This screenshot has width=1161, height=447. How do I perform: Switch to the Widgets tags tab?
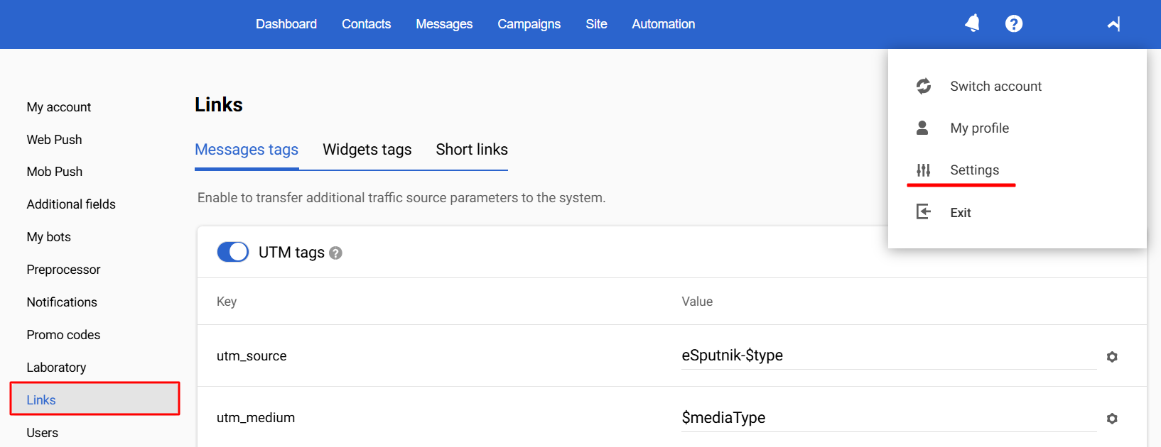pyautogui.click(x=367, y=150)
